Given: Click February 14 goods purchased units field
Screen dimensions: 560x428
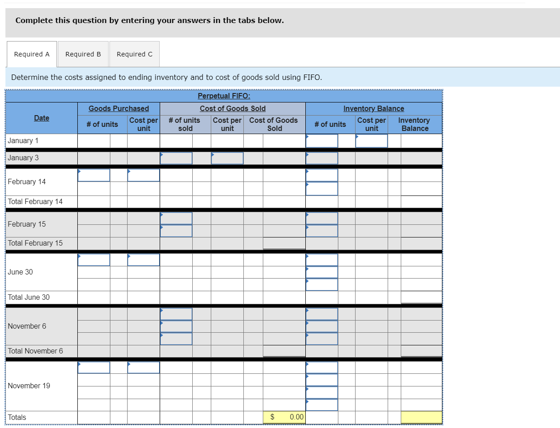Looking at the screenshot, I should [94, 175].
